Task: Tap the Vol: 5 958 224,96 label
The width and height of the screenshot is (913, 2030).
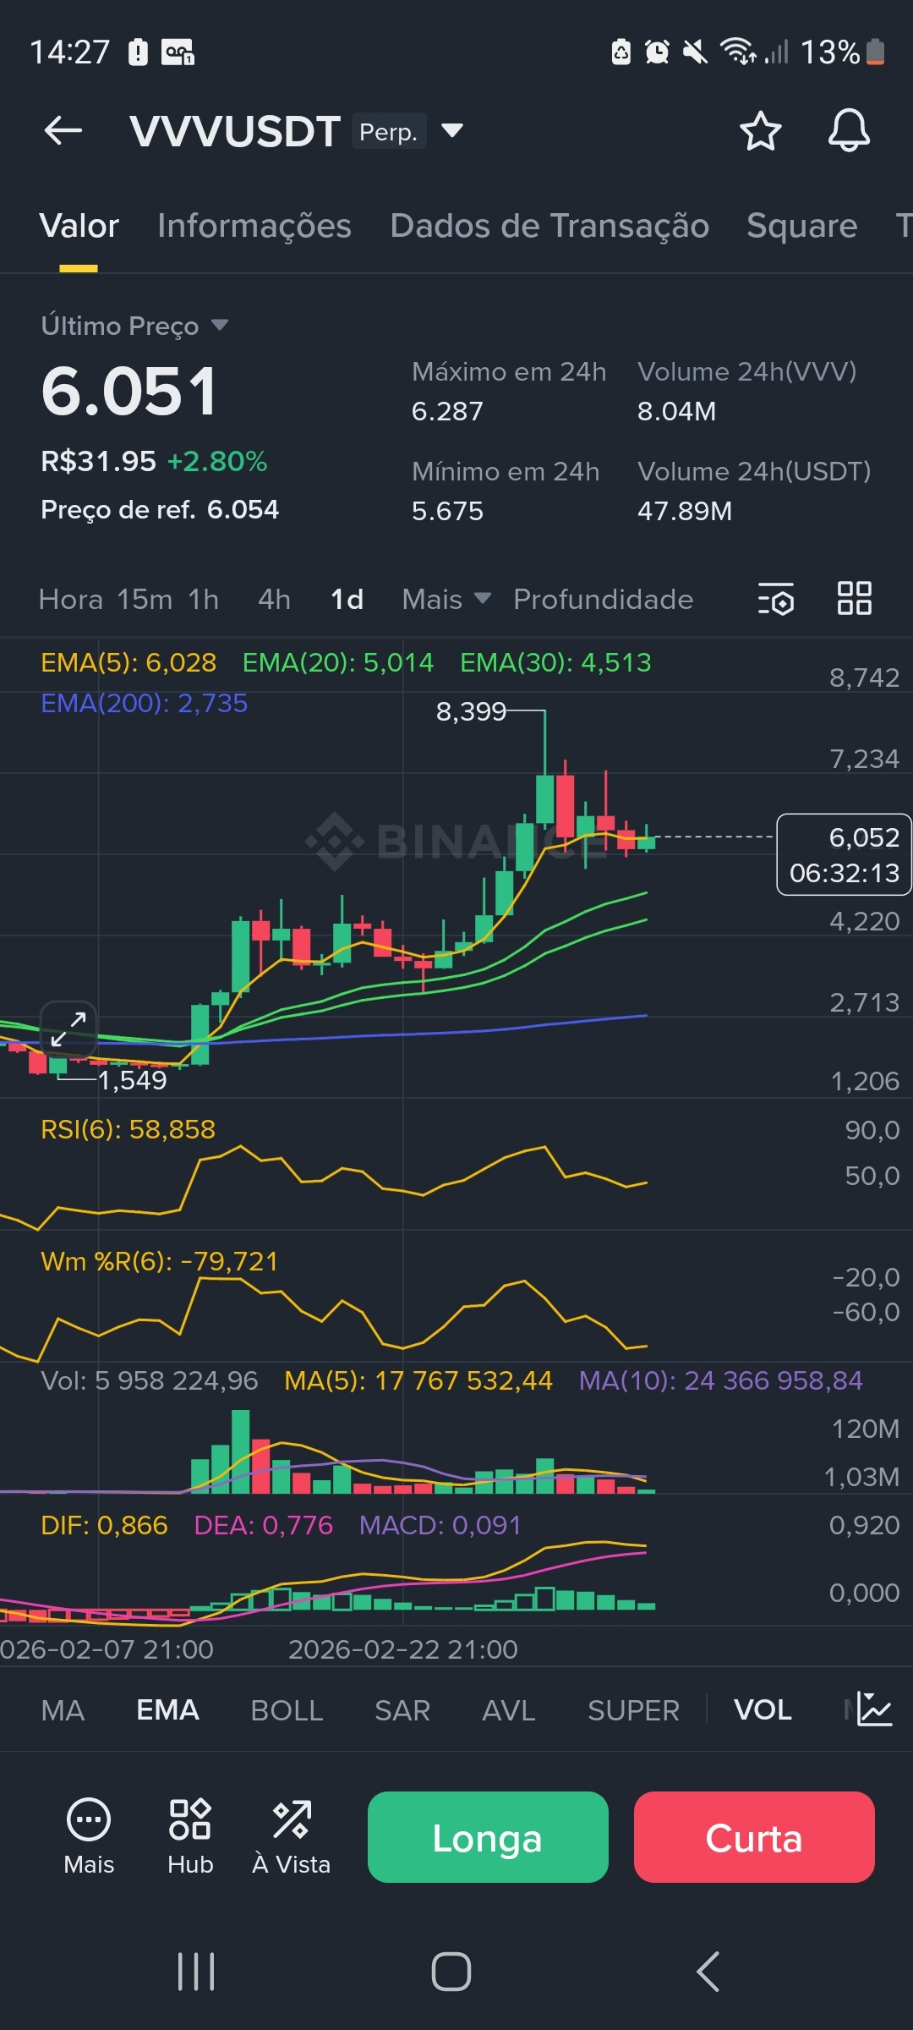Action: tap(150, 1380)
